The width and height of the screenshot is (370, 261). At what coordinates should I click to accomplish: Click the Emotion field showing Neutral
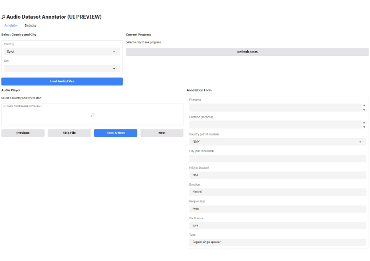pos(277,192)
